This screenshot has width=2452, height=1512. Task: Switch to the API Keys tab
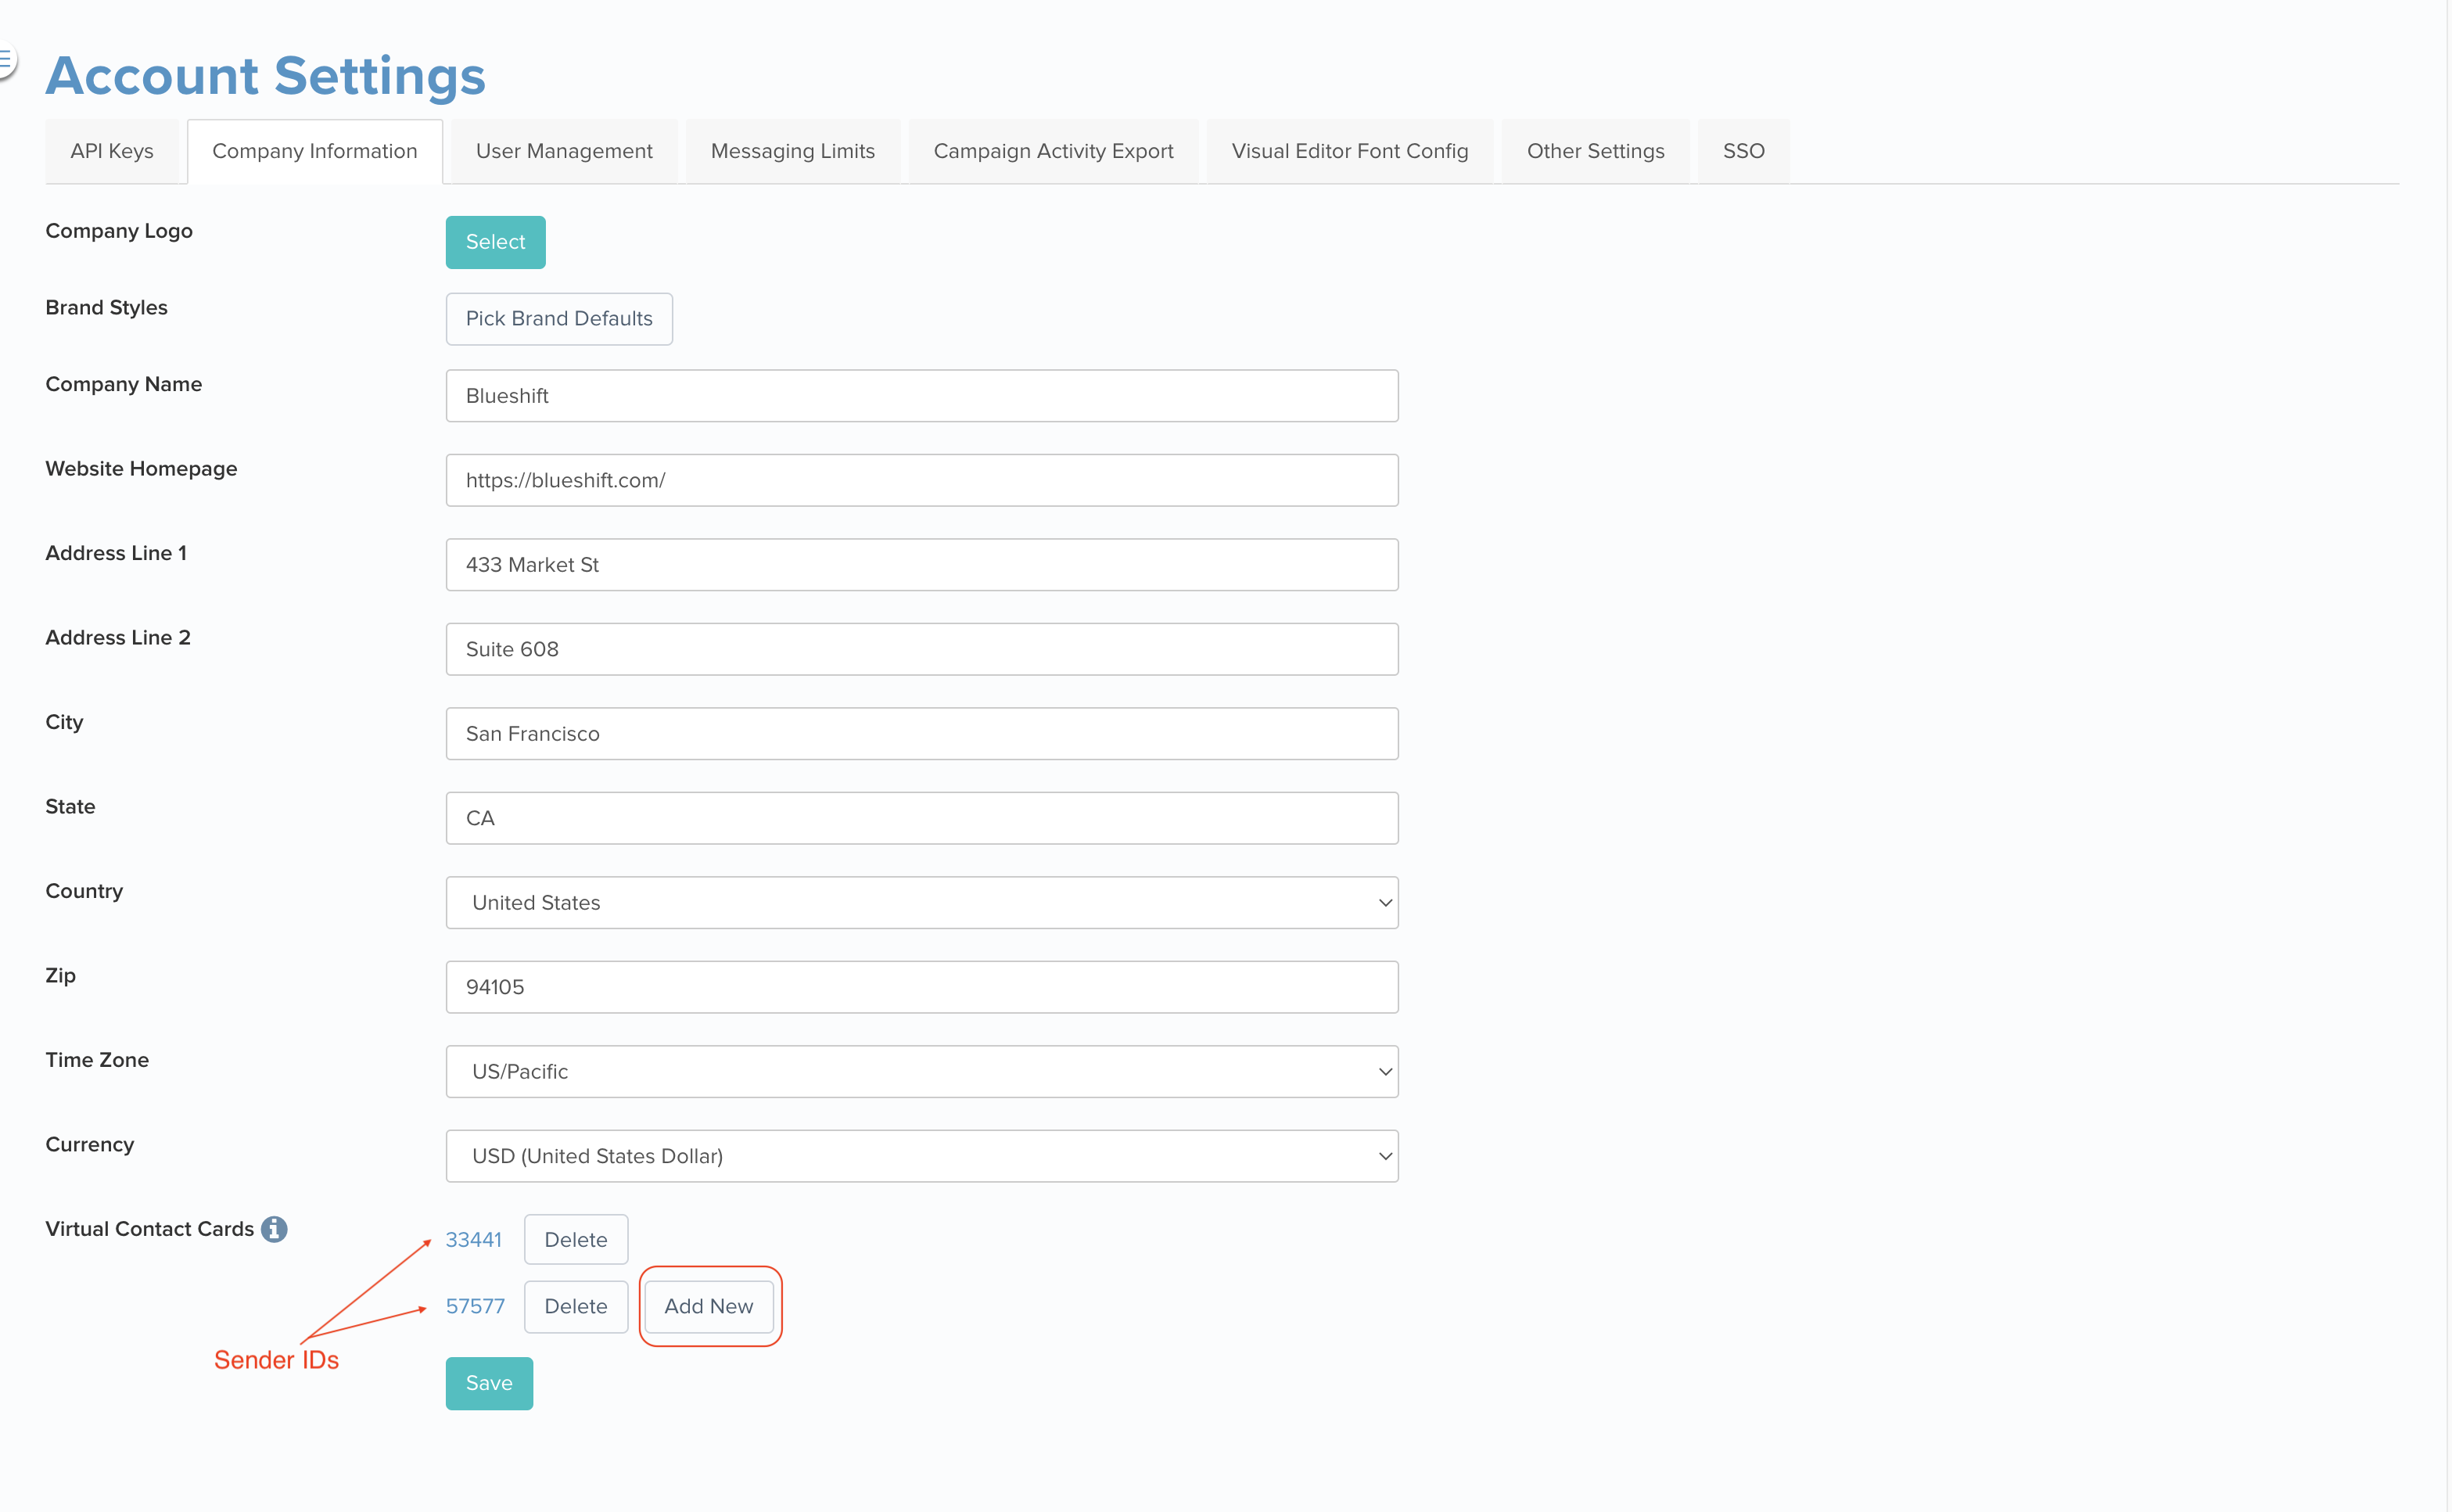click(x=112, y=151)
